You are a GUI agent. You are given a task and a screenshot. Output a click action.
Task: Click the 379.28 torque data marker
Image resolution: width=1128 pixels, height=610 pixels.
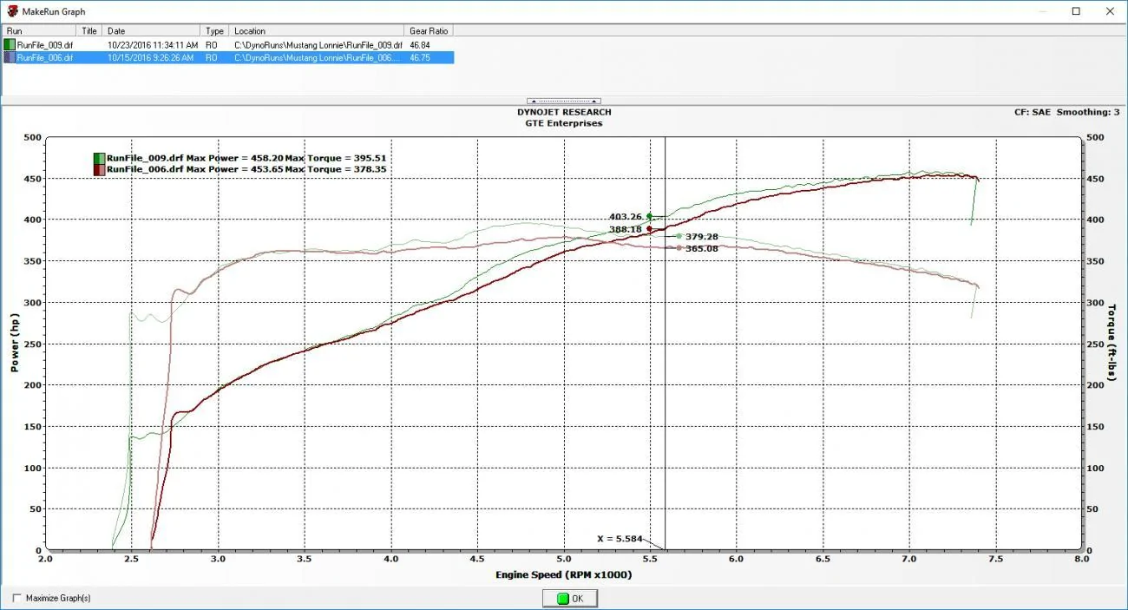point(679,236)
